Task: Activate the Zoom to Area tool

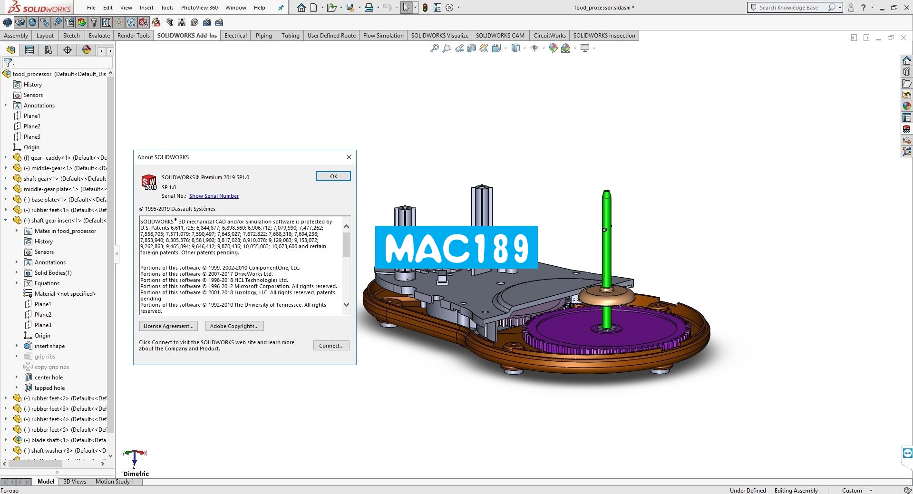Action: tap(446, 48)
